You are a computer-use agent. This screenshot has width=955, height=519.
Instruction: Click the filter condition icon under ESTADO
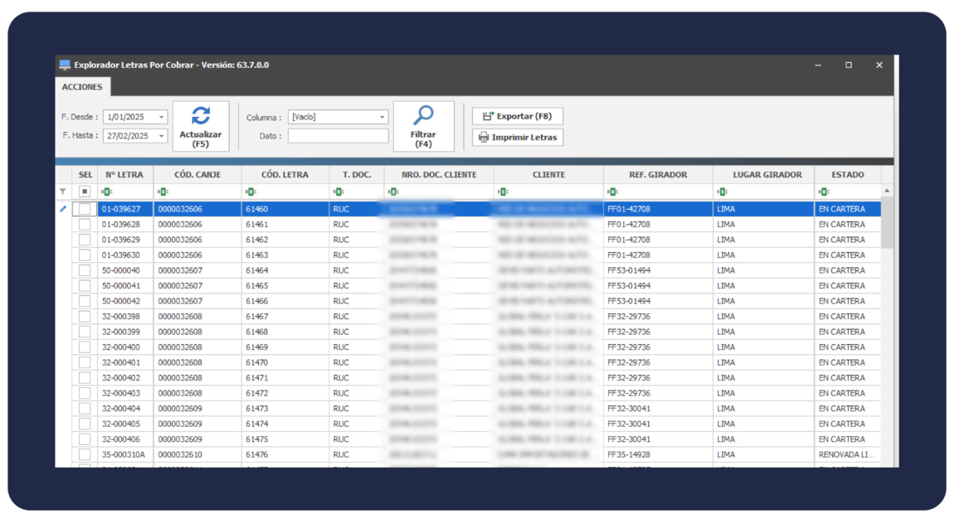(822, 192)
